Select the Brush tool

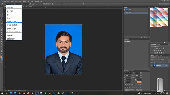pos(2,25)
